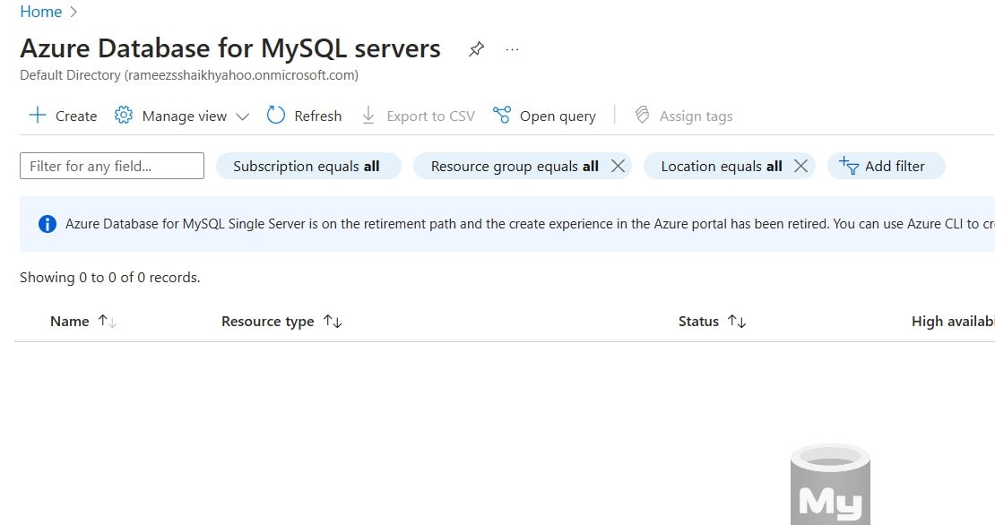Click the Create plus icon
Screen dimensions: 995x525
point(38,115)
